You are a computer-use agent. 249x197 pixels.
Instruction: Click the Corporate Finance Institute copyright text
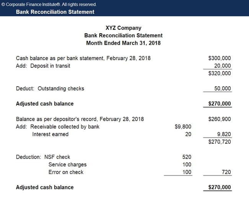point(49,5)
